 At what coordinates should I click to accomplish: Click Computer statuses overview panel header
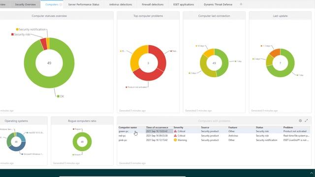(x=49, y=16)
